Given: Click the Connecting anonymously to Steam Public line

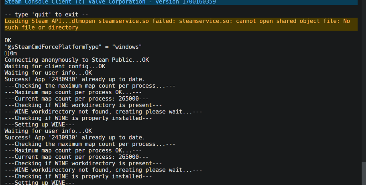Looking at the screenshot, I should [x=76, y=60].
